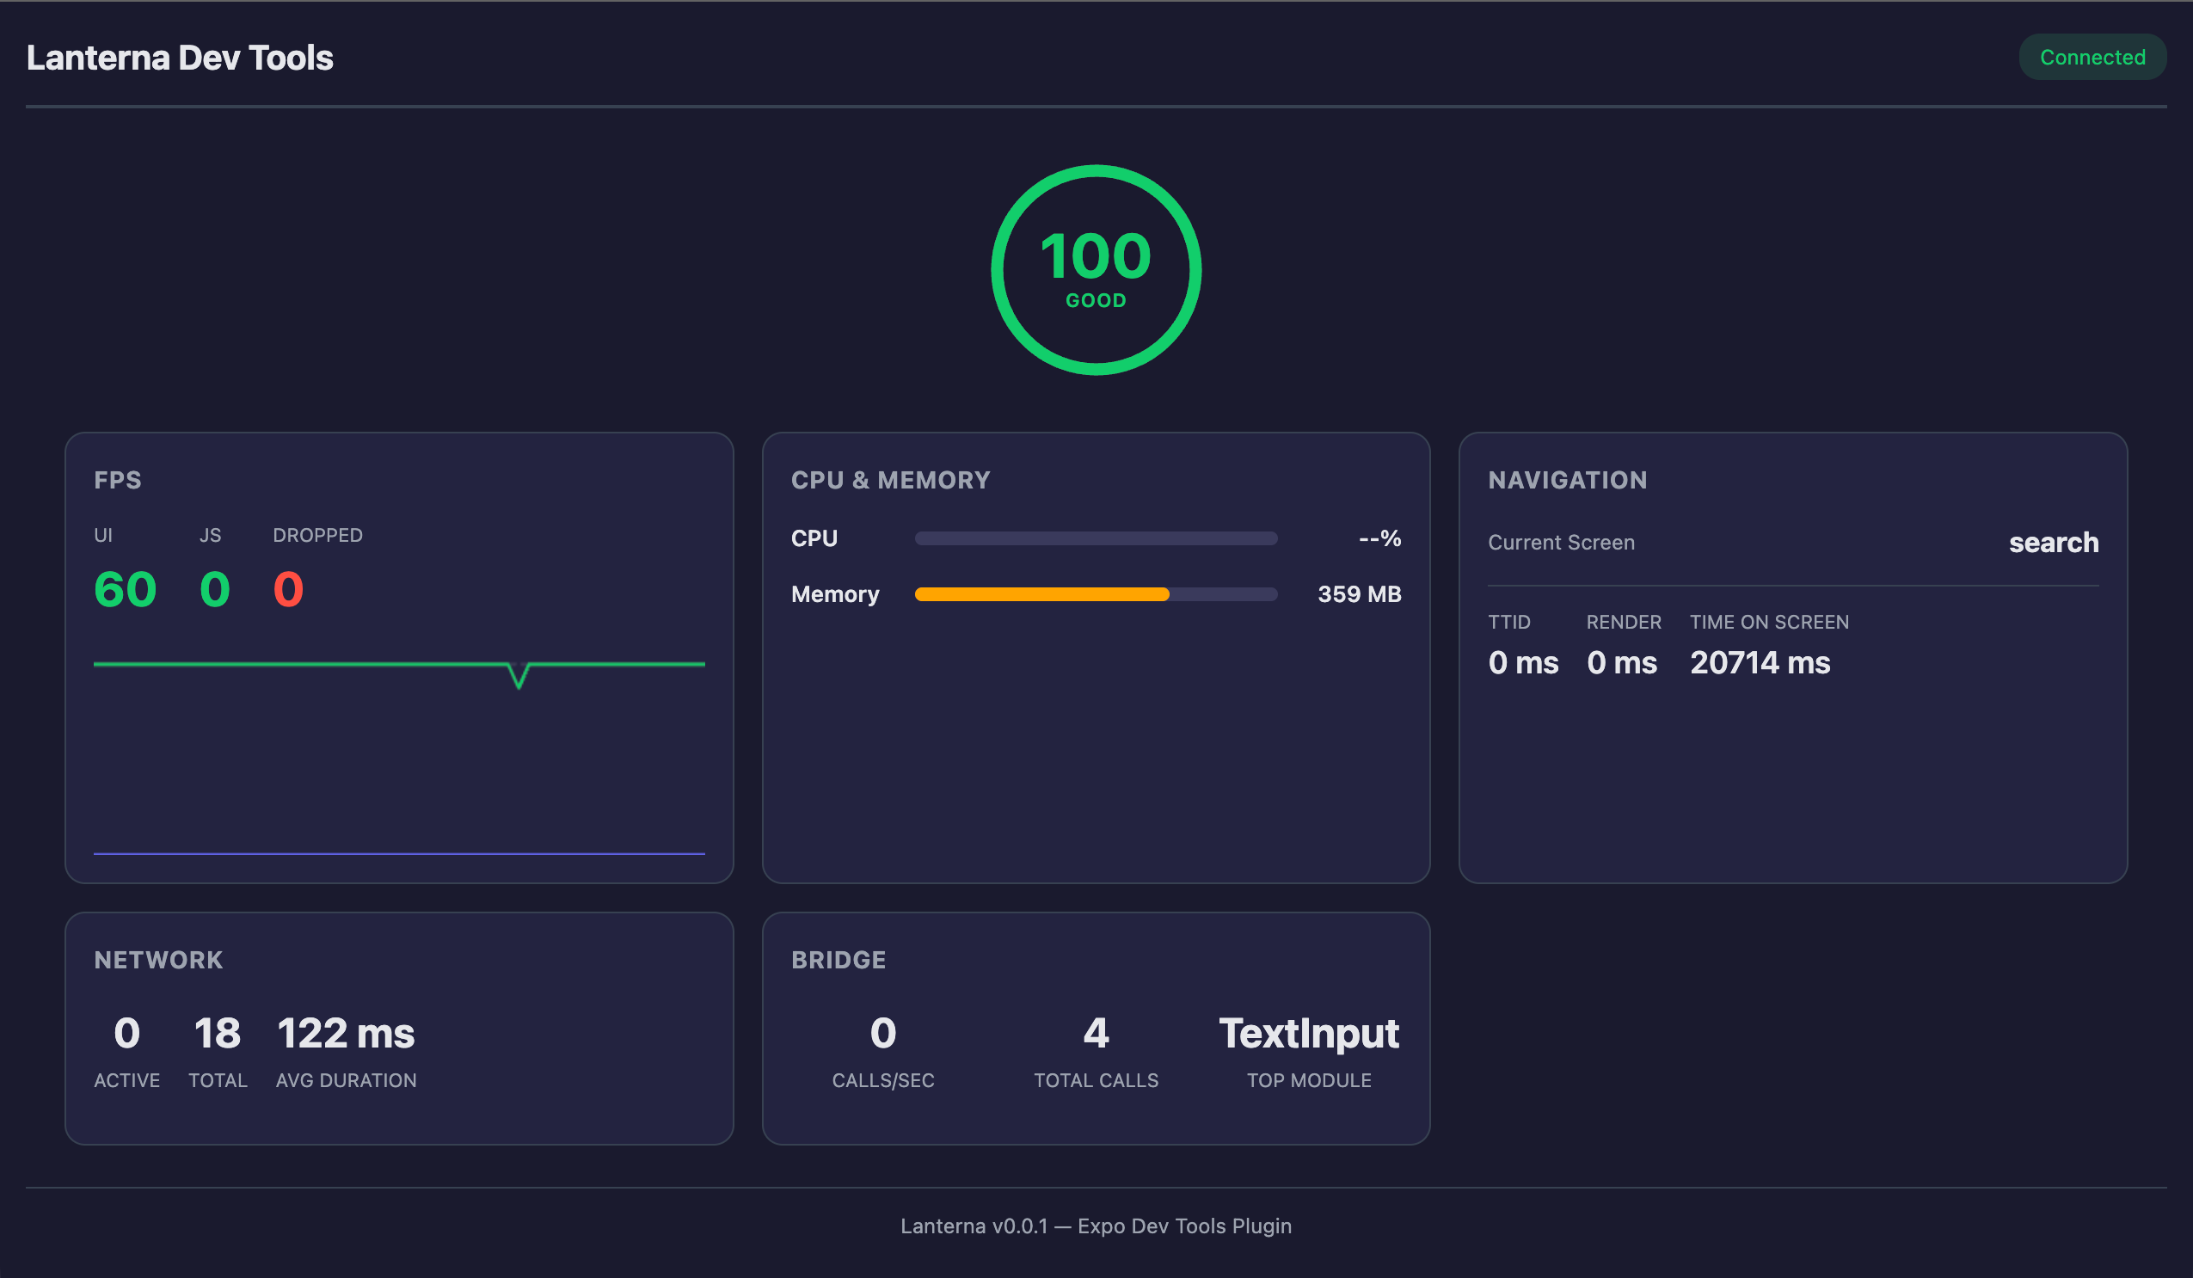Click the current screen name search
The image size is (2193, 1278).
click(2053, 543)
